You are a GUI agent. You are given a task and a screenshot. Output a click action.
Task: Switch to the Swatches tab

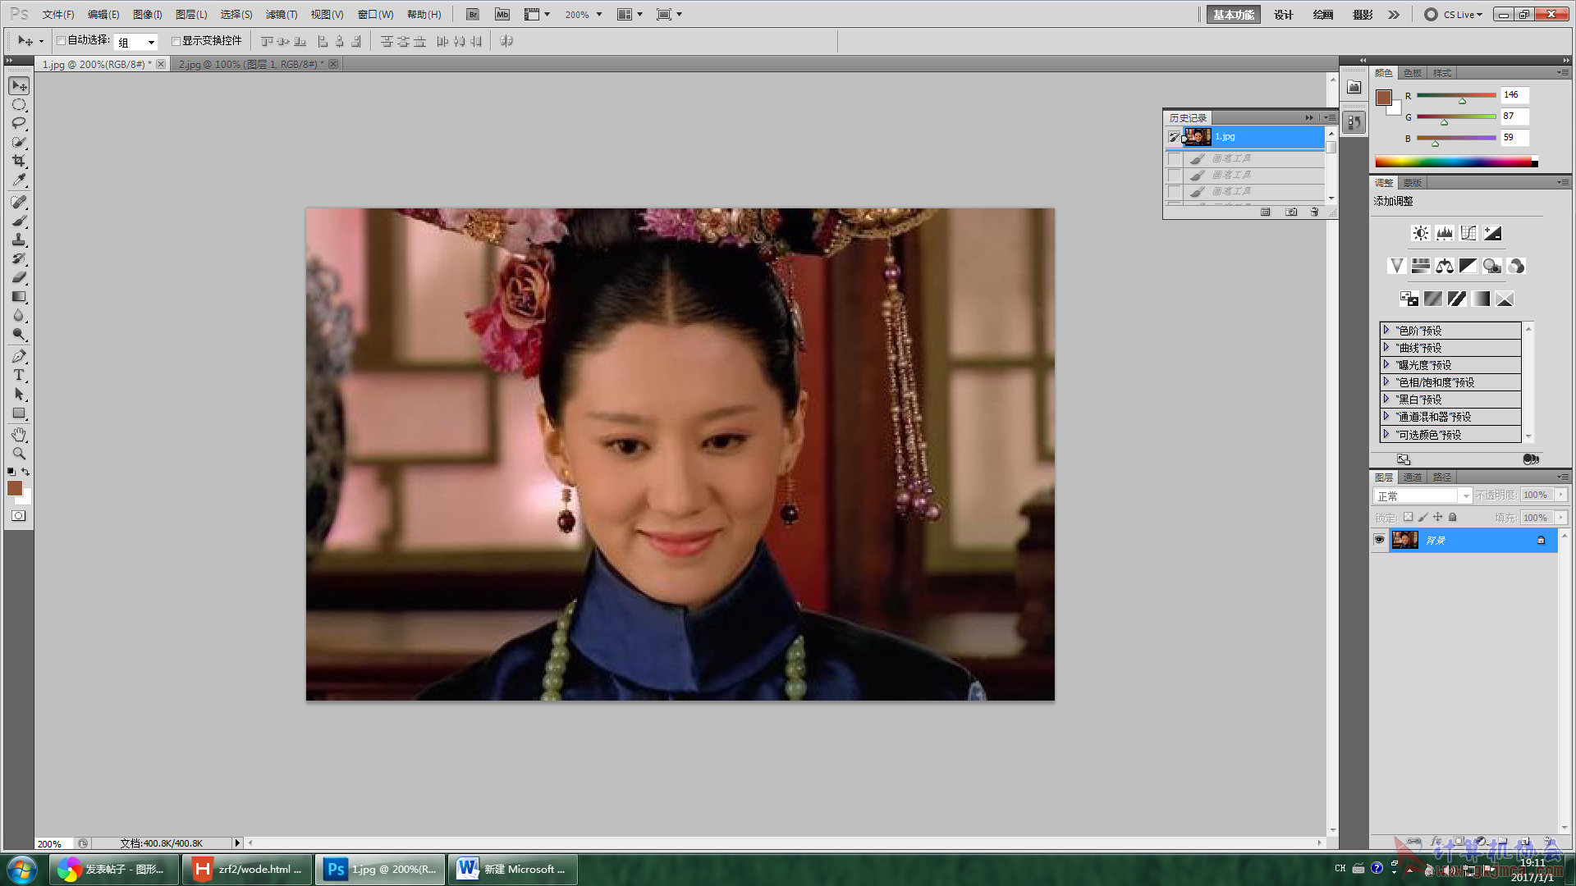click(x=1413, y=73)
